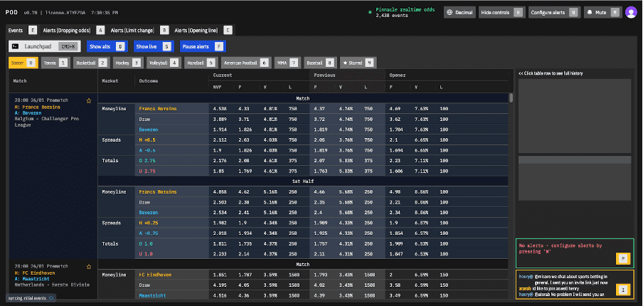This screenshot has height=306, width=643.
Task: Click the empty history chart panel
Action: pos(575,116)
